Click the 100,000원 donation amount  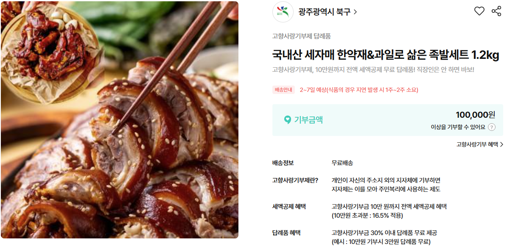click(475, 115)
